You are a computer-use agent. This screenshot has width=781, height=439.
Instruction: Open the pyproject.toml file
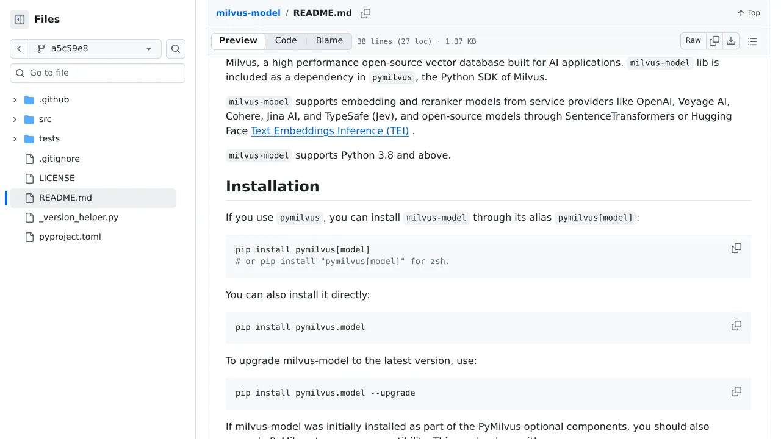tap(70, 237)
